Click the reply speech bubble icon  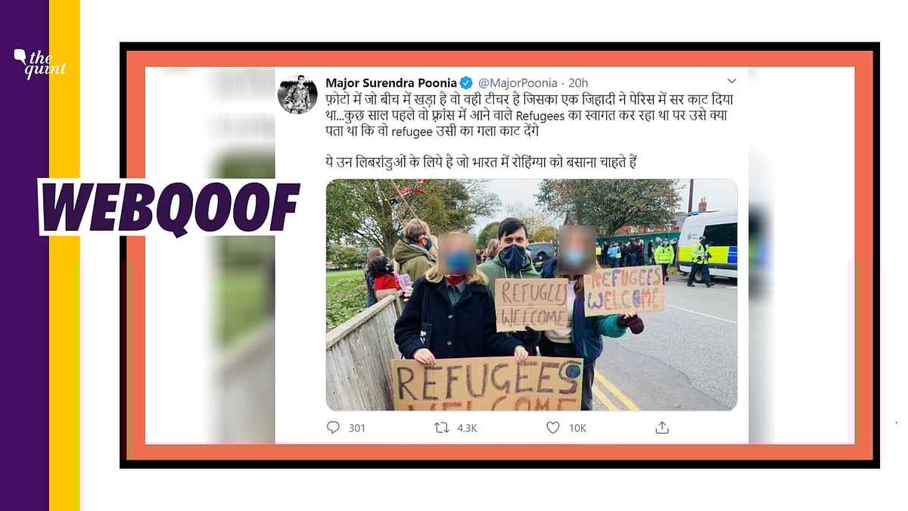(x=333, y=428)
